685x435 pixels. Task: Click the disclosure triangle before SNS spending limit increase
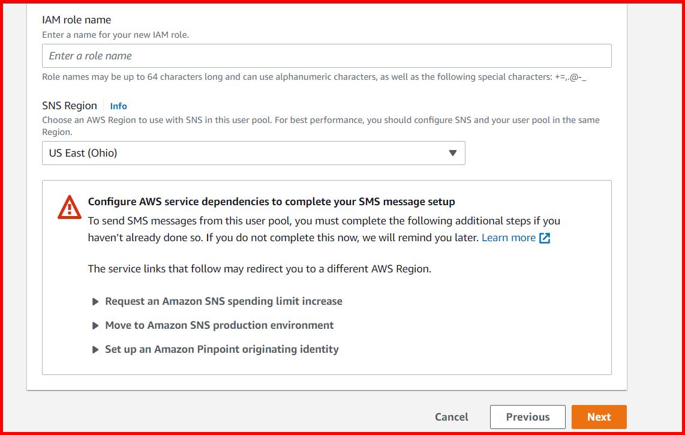tap(96, 301)
